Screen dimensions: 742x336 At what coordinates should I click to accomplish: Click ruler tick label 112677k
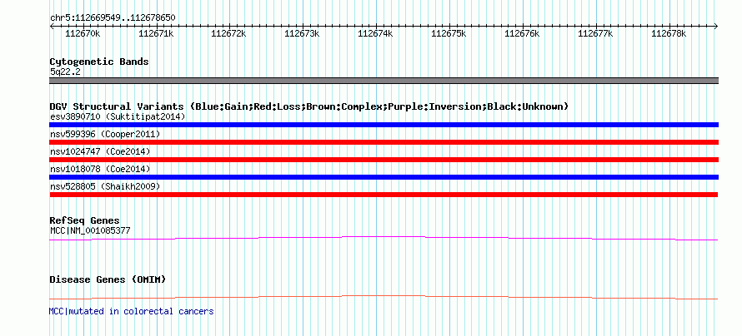tap(596, 33)
